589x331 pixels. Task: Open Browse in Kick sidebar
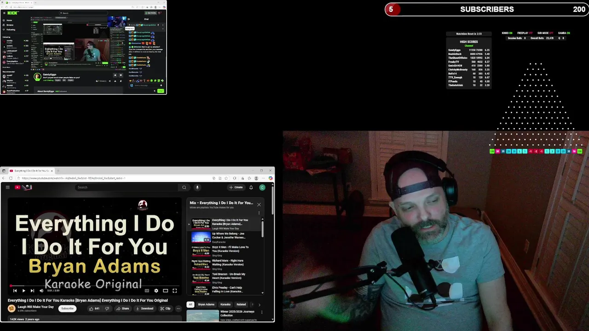(8, 25)
